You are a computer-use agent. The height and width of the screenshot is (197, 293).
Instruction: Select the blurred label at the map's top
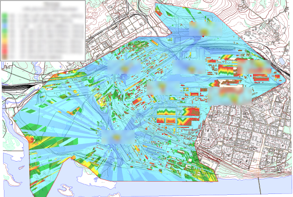(204, 29)
